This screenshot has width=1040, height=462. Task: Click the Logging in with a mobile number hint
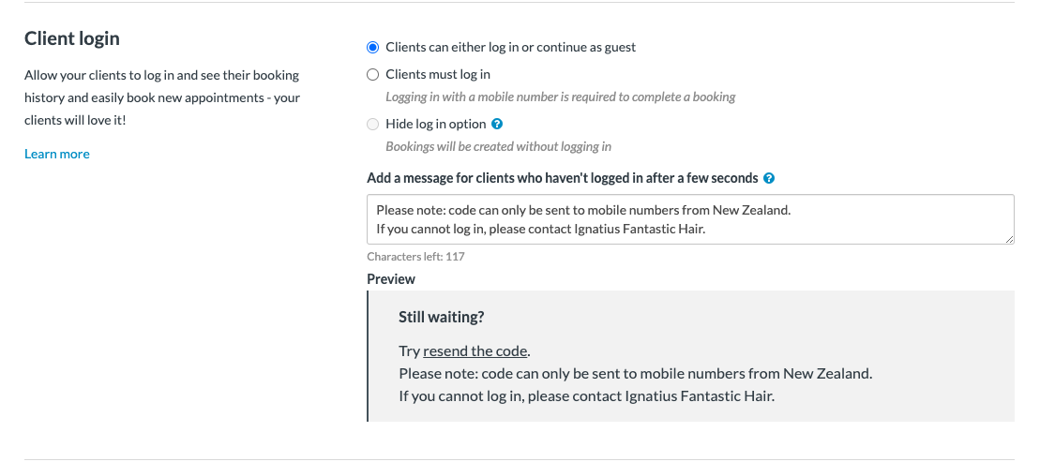pyautogui.click(x=561, y=97)
